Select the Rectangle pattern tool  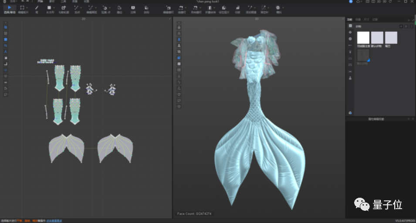[49, 8]
